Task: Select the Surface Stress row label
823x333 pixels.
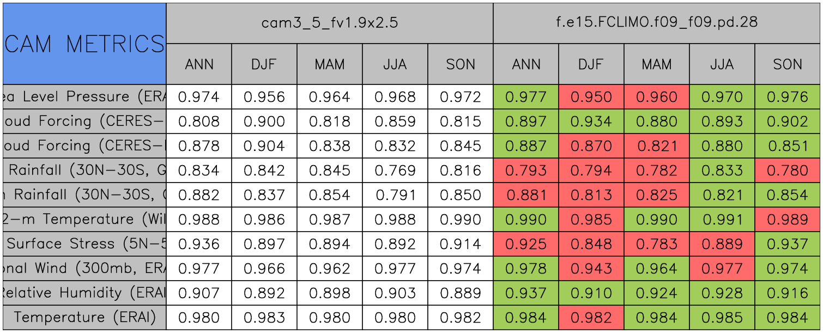Action: (x=84, y=244)
